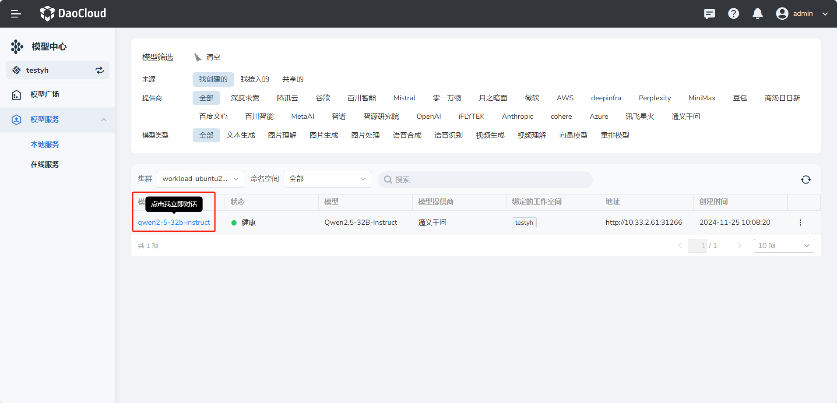Viewport: 837px width, 403px height.
Task: Filter providers by 腾讯云
Action: pos(288,98)
